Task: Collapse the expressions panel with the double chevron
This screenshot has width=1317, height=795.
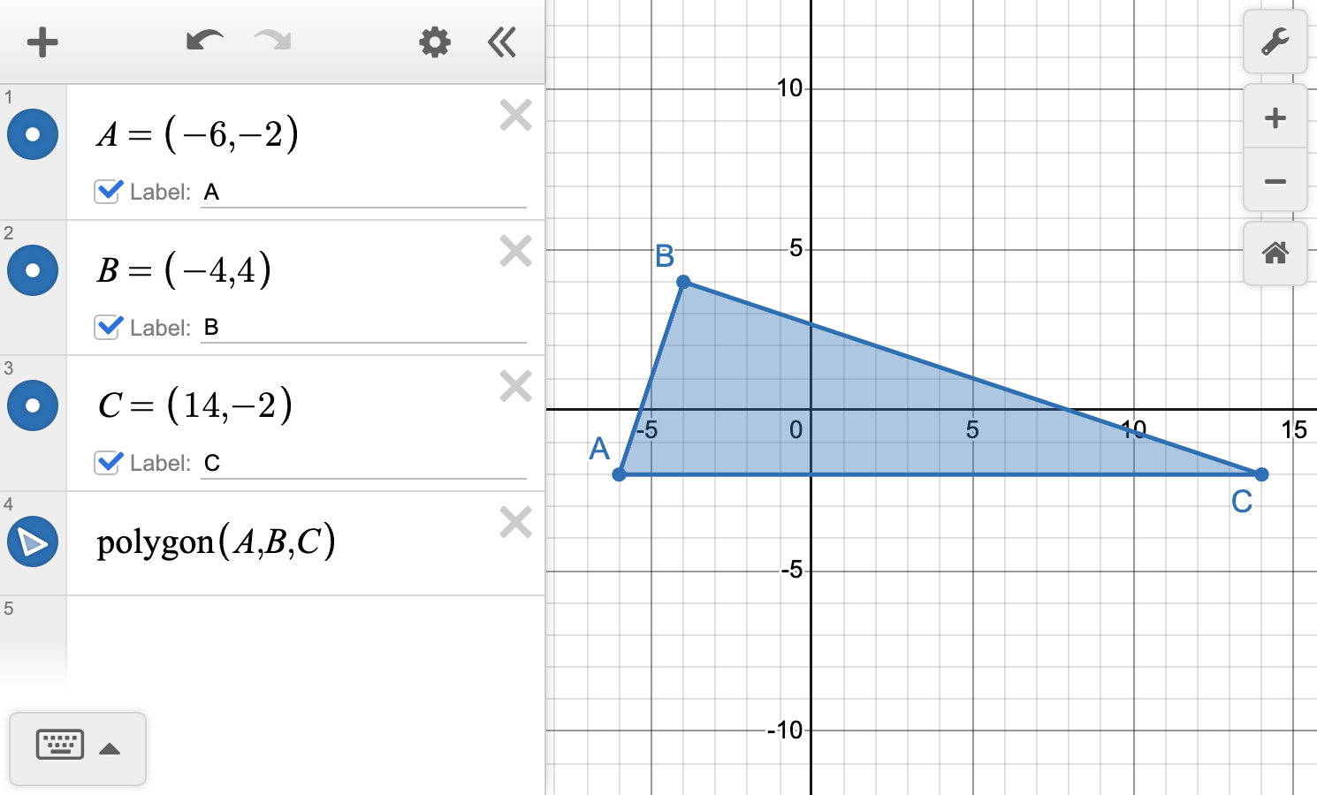Action: pyautogui.click(x=501, y=42)
